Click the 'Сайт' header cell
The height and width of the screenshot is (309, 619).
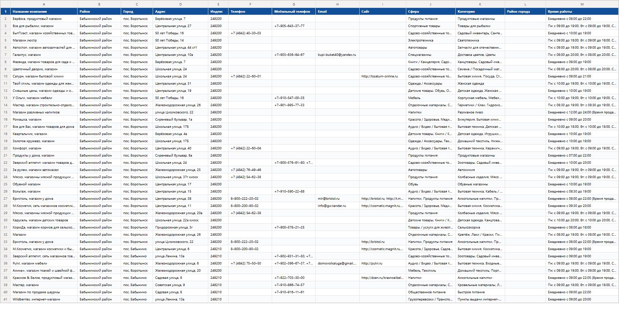pyautogui.click(x=383, y=12)
